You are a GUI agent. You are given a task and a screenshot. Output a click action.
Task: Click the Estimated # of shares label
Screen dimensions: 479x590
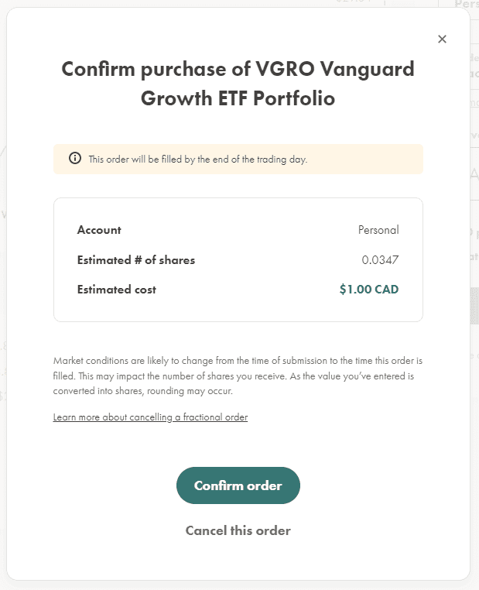(136, 260)
